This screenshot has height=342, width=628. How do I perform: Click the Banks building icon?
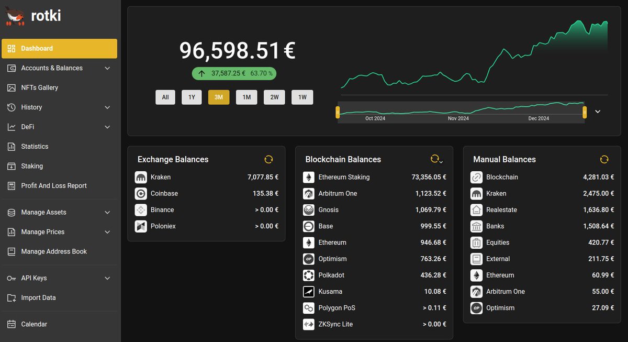[x=476, y=226]
